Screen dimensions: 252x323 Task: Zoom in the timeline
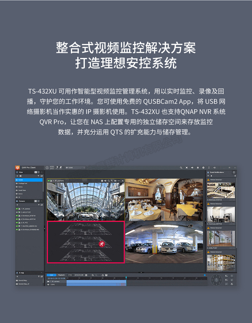tap(93, 275)
